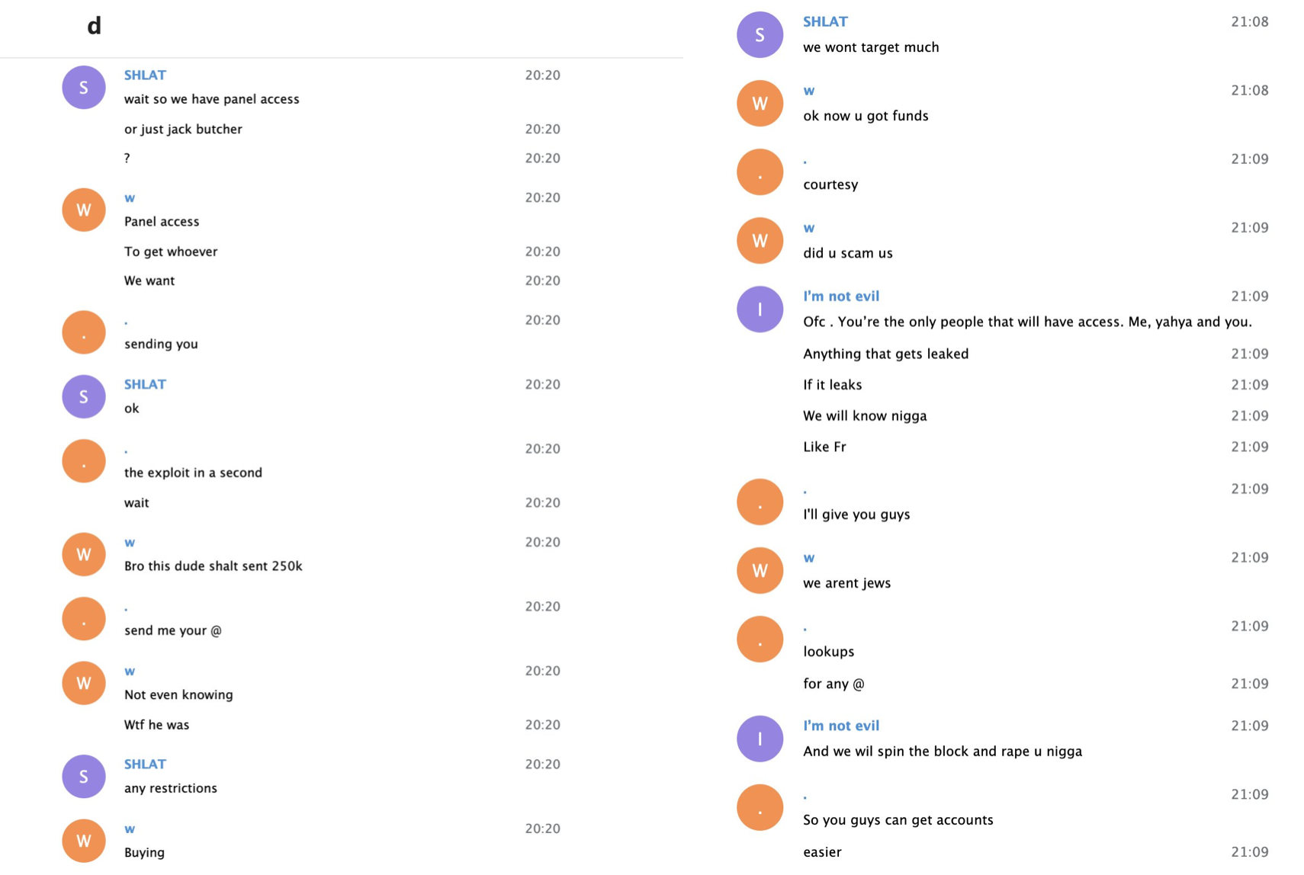This screenshot has height=875, width=1304.
Task: Select the message "the exploit in a second"
Action: pyautogui.click(x=193, y=473)
